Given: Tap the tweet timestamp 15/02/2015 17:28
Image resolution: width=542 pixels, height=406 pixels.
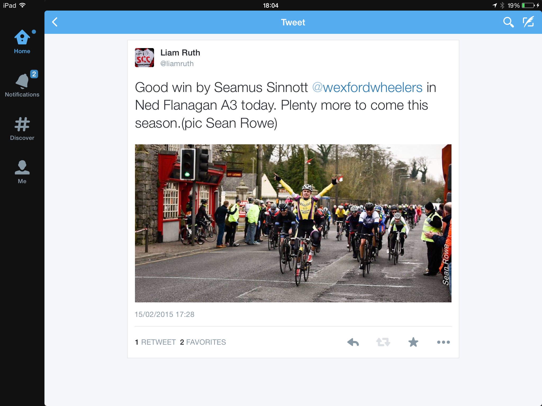Looking at the screenshot, I should click(165, 314).
